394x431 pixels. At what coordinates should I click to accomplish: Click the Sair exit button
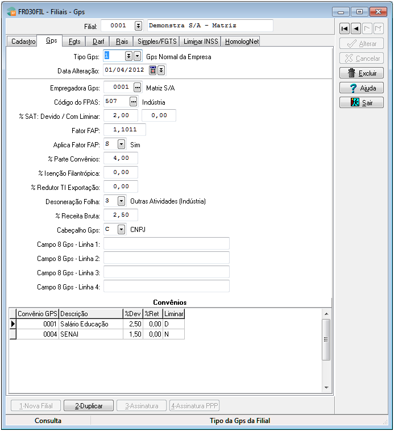pyautogui.click(x=362, y=102)
